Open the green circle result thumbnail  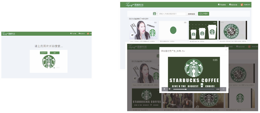(173, 30)
